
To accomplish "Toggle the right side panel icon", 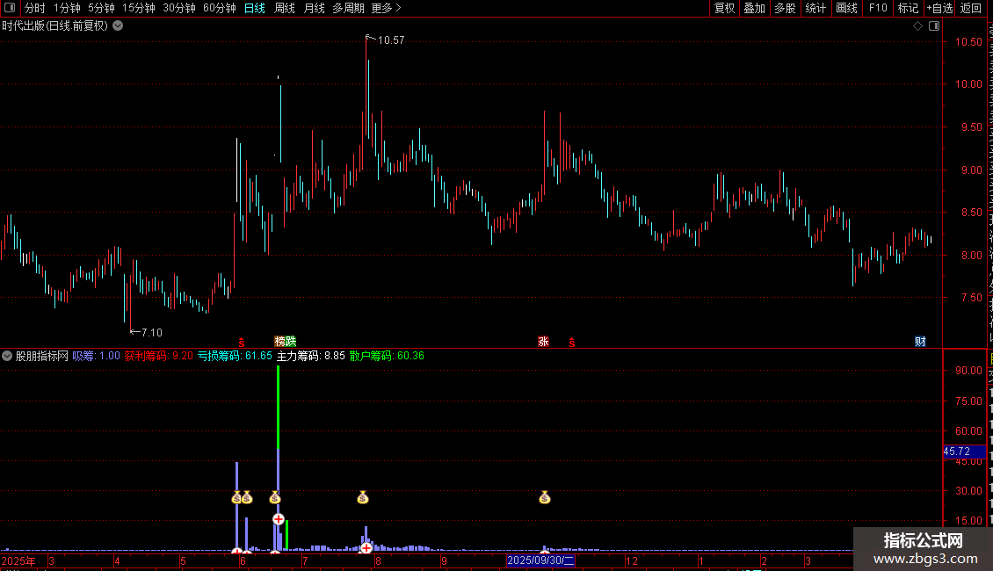I will coord(934,26).
